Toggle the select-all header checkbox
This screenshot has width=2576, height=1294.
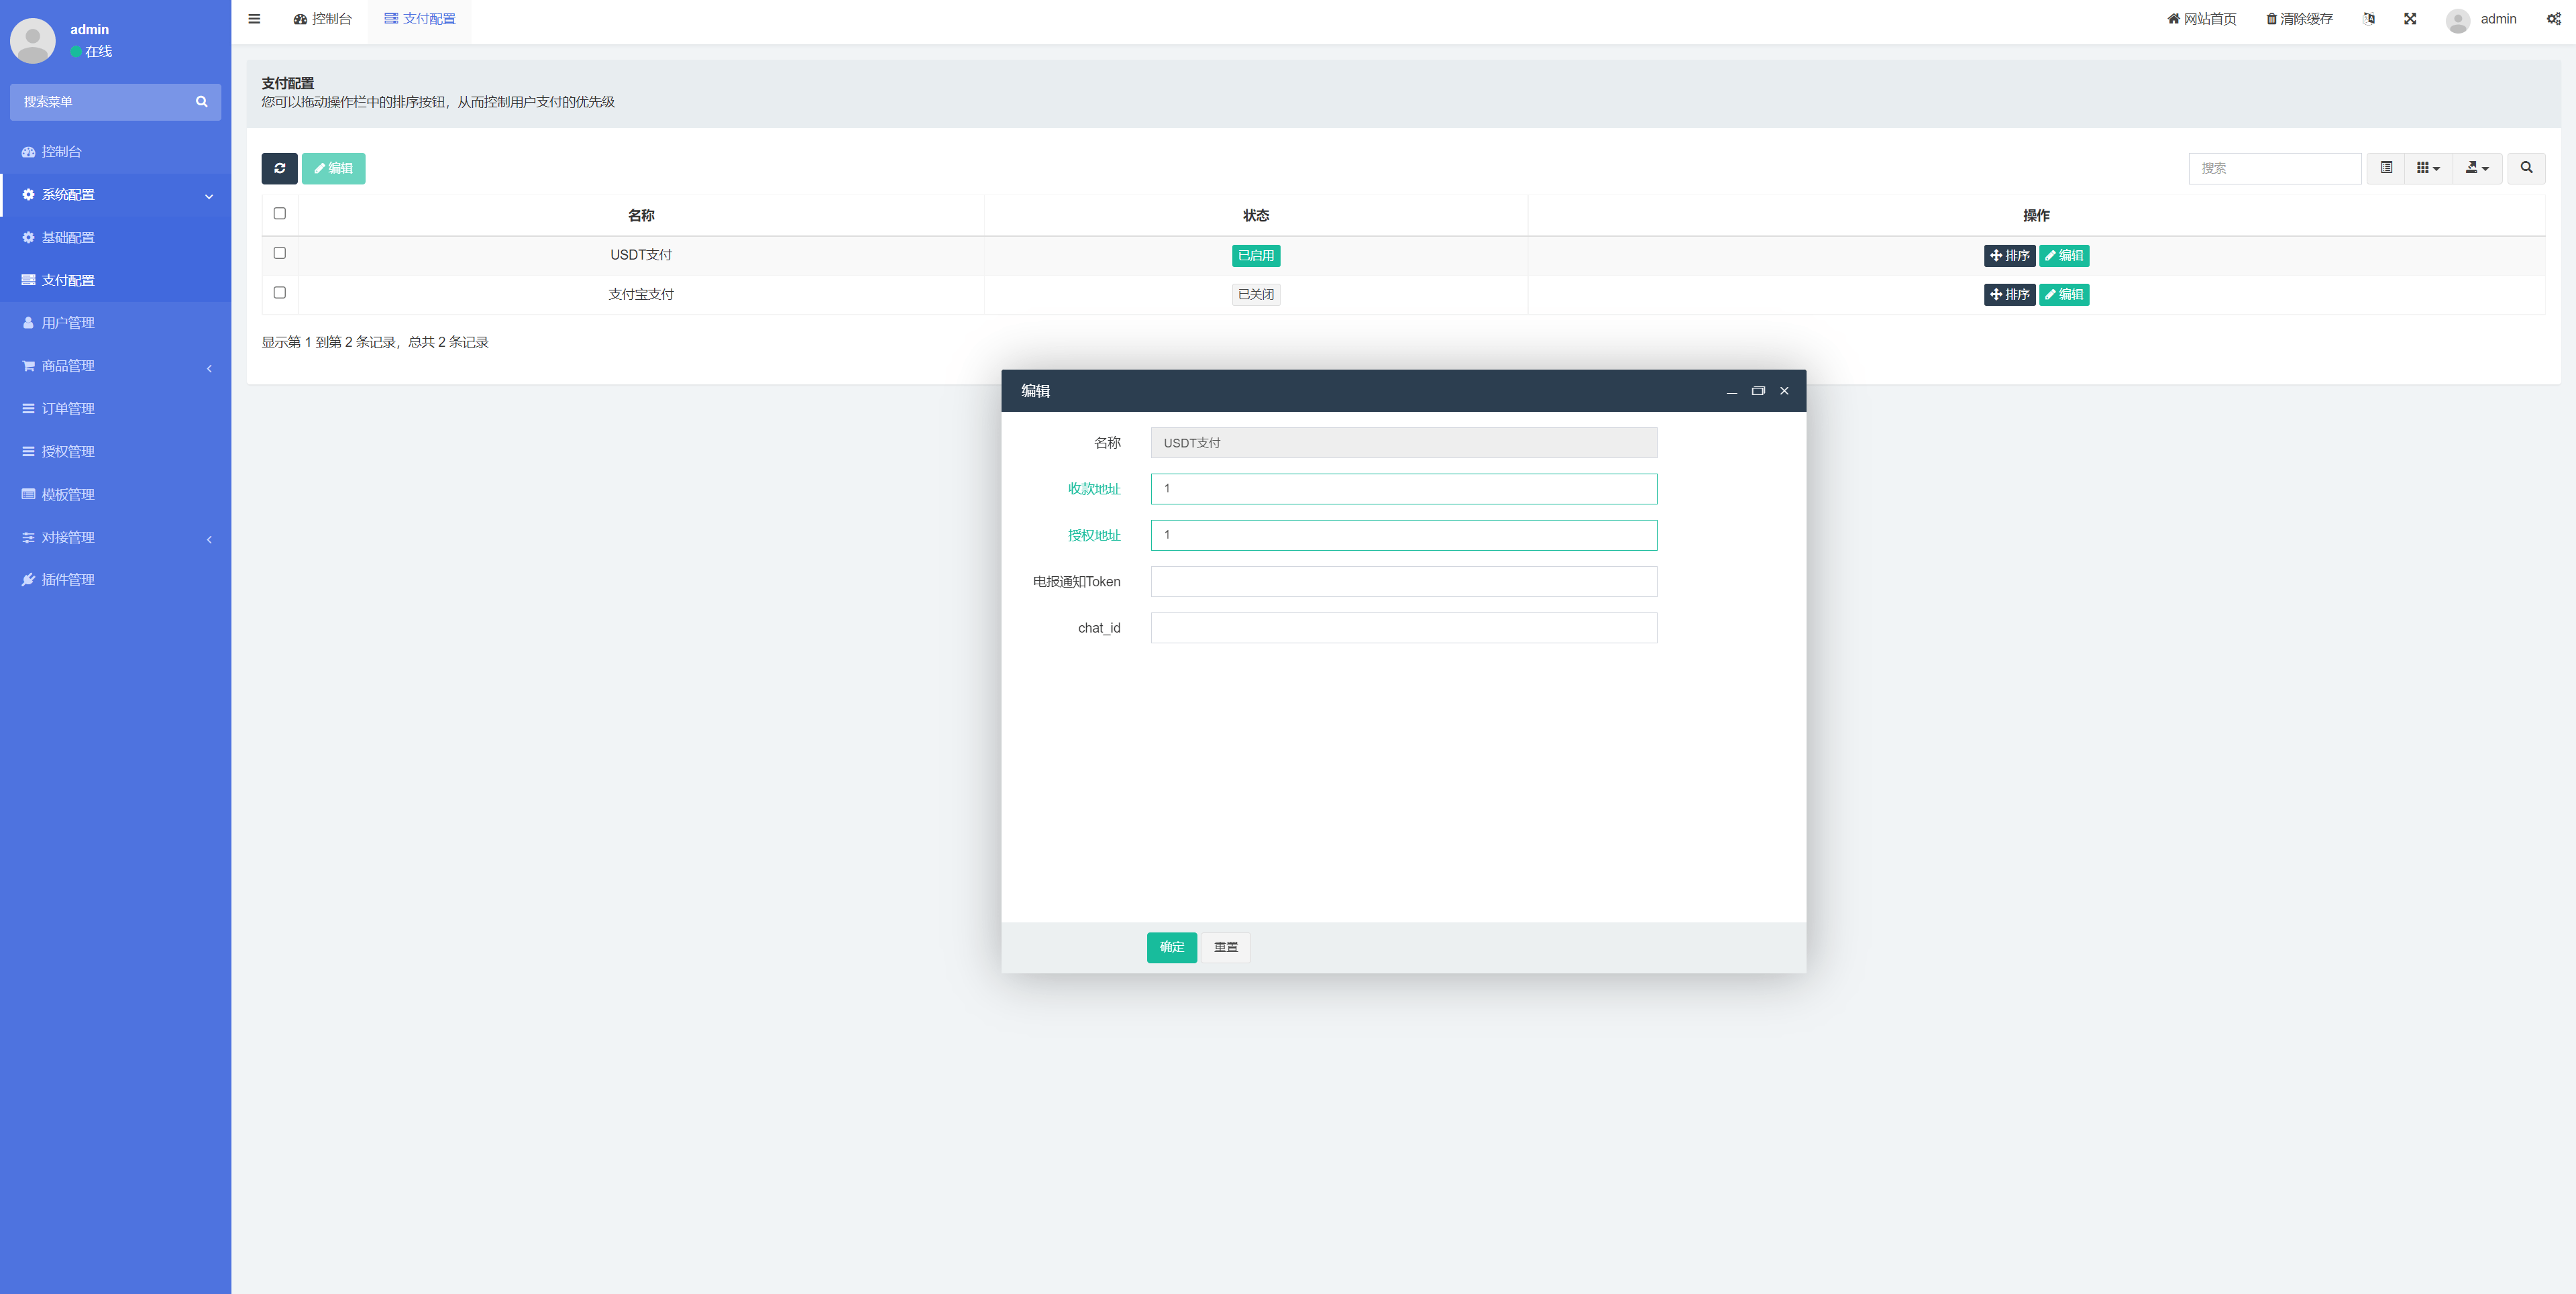pyautogui.click(x=280, y=215)
